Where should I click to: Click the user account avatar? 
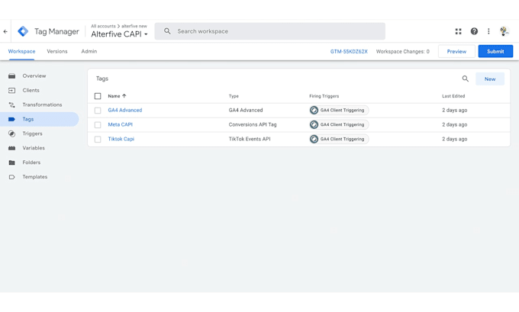pyautogui.click(x=504, y=31)
